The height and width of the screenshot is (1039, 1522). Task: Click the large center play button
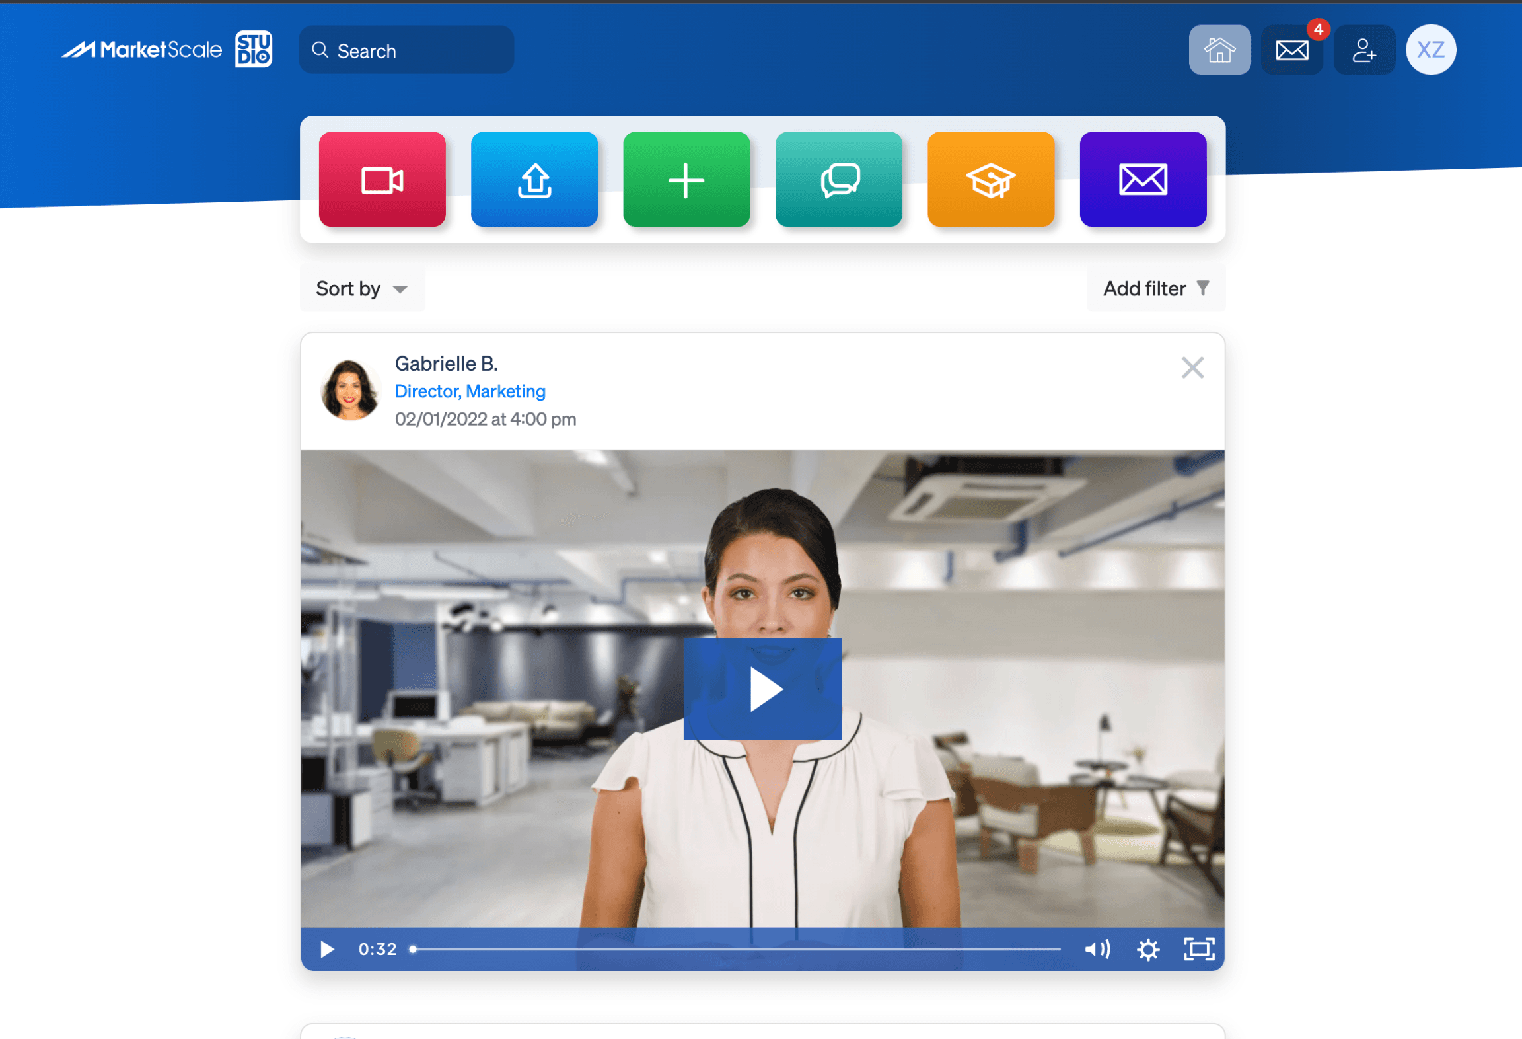pyautogui.click(x=762, y=689)
